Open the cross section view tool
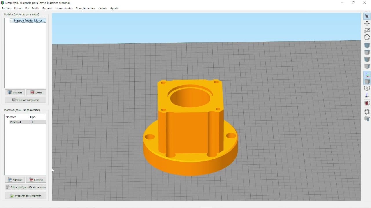The width and height of the screenshot is (371, 208). (x=367, y=104)
